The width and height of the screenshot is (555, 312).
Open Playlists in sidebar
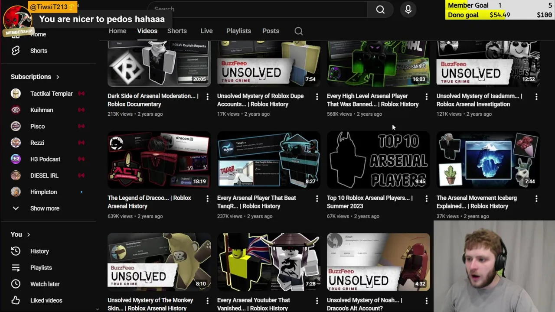[x=41, y=268]
